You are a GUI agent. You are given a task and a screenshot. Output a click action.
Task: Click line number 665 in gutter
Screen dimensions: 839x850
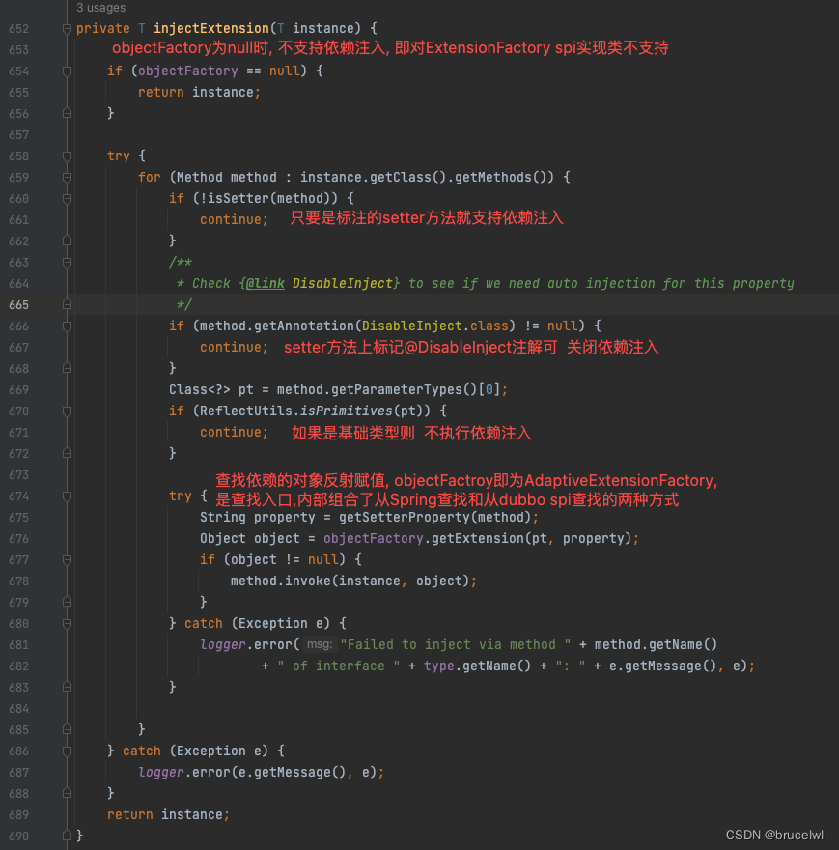pyautogui.click(x=19, y=304)
